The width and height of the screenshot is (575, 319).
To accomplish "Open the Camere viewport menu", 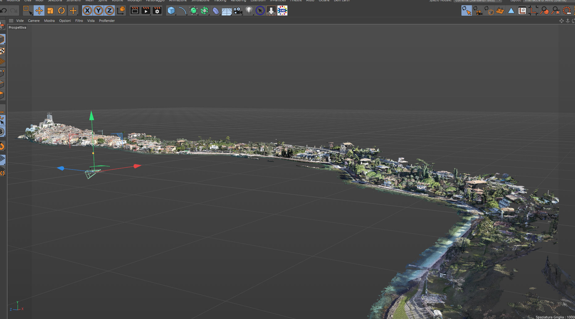I will 34,21.
